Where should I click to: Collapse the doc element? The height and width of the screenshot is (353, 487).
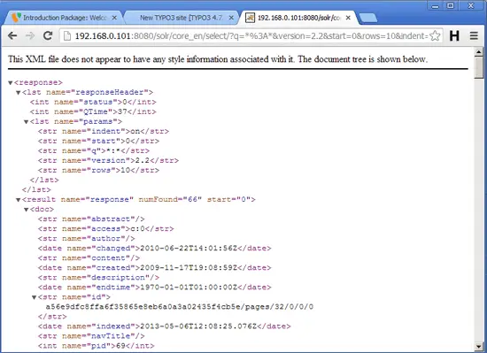[27, 210]
